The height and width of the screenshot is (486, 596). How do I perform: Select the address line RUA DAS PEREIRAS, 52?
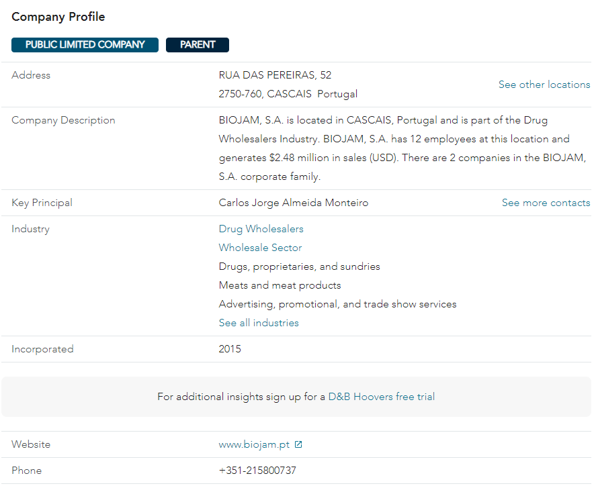(275, 75)
